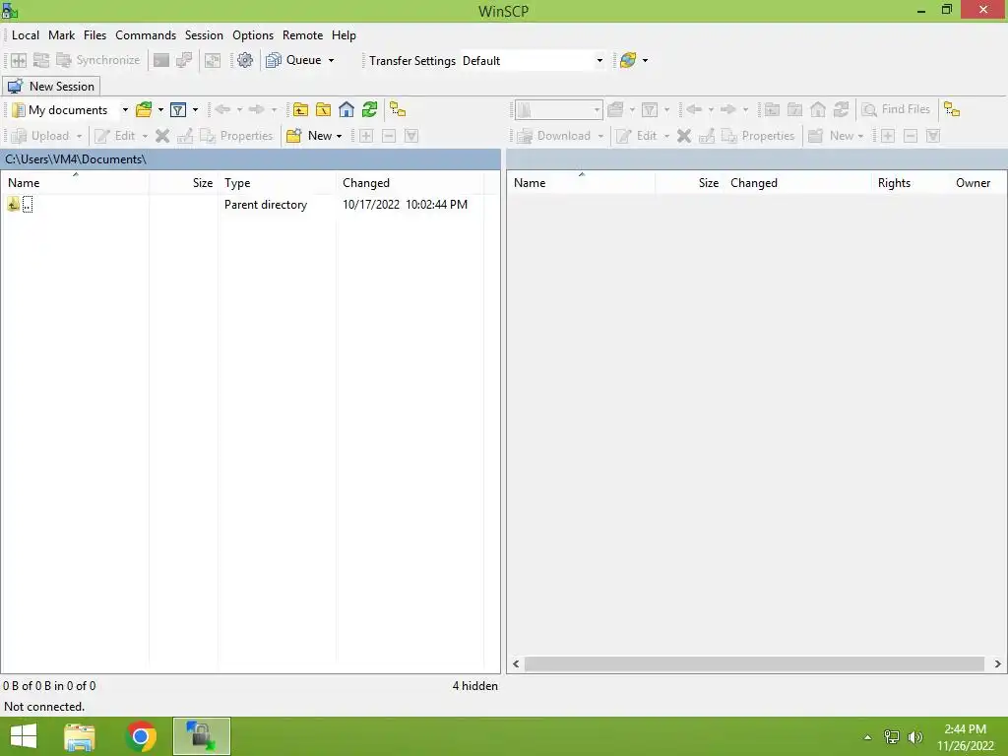Click the Find Files button

[896, 110]
